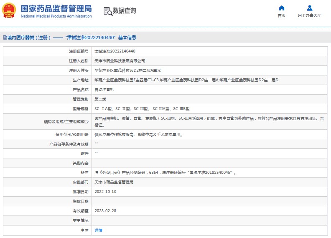This screenshot has width=331, height=238.
Task: Go to 首页 via its text label
Action: tap(281, 15)
